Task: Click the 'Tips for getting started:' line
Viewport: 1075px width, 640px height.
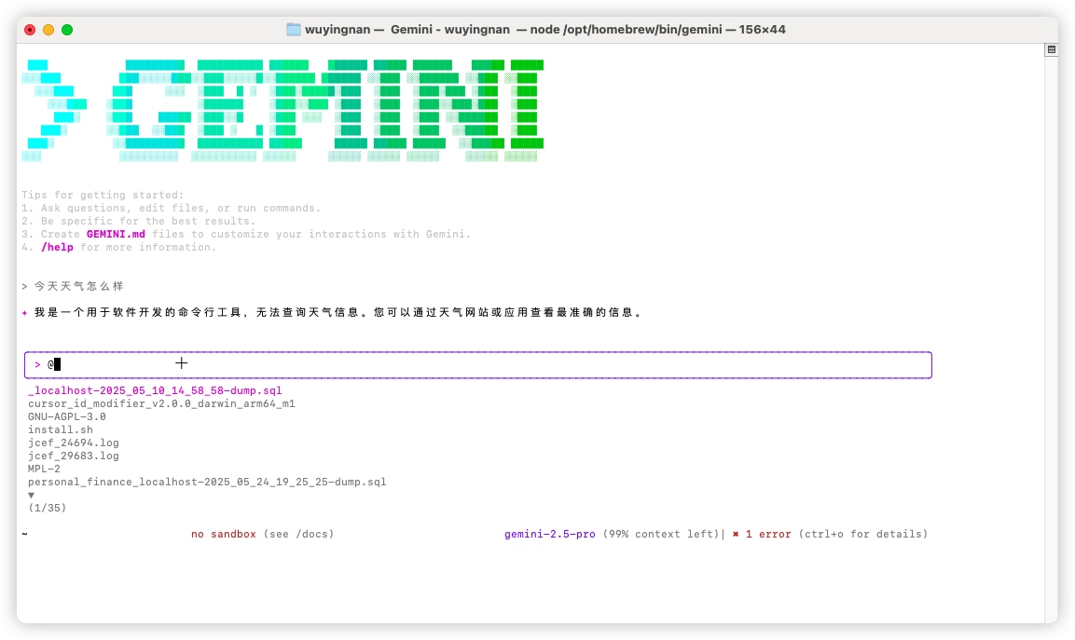Action: [x=103, y=195]
